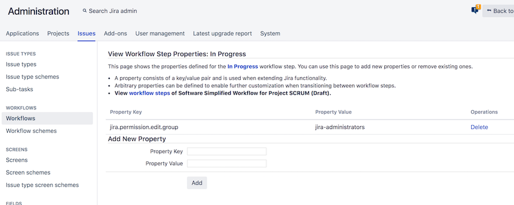
Task: Click the feedback notification icon
Action: coord(475,10)
